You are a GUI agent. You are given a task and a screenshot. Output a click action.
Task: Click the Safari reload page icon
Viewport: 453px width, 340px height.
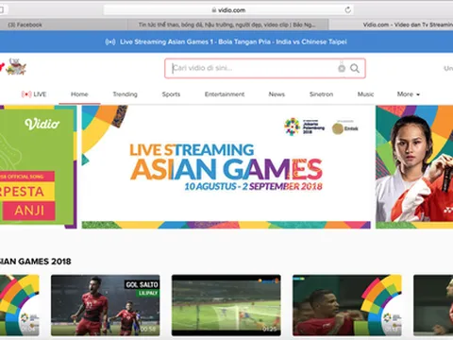347,9
